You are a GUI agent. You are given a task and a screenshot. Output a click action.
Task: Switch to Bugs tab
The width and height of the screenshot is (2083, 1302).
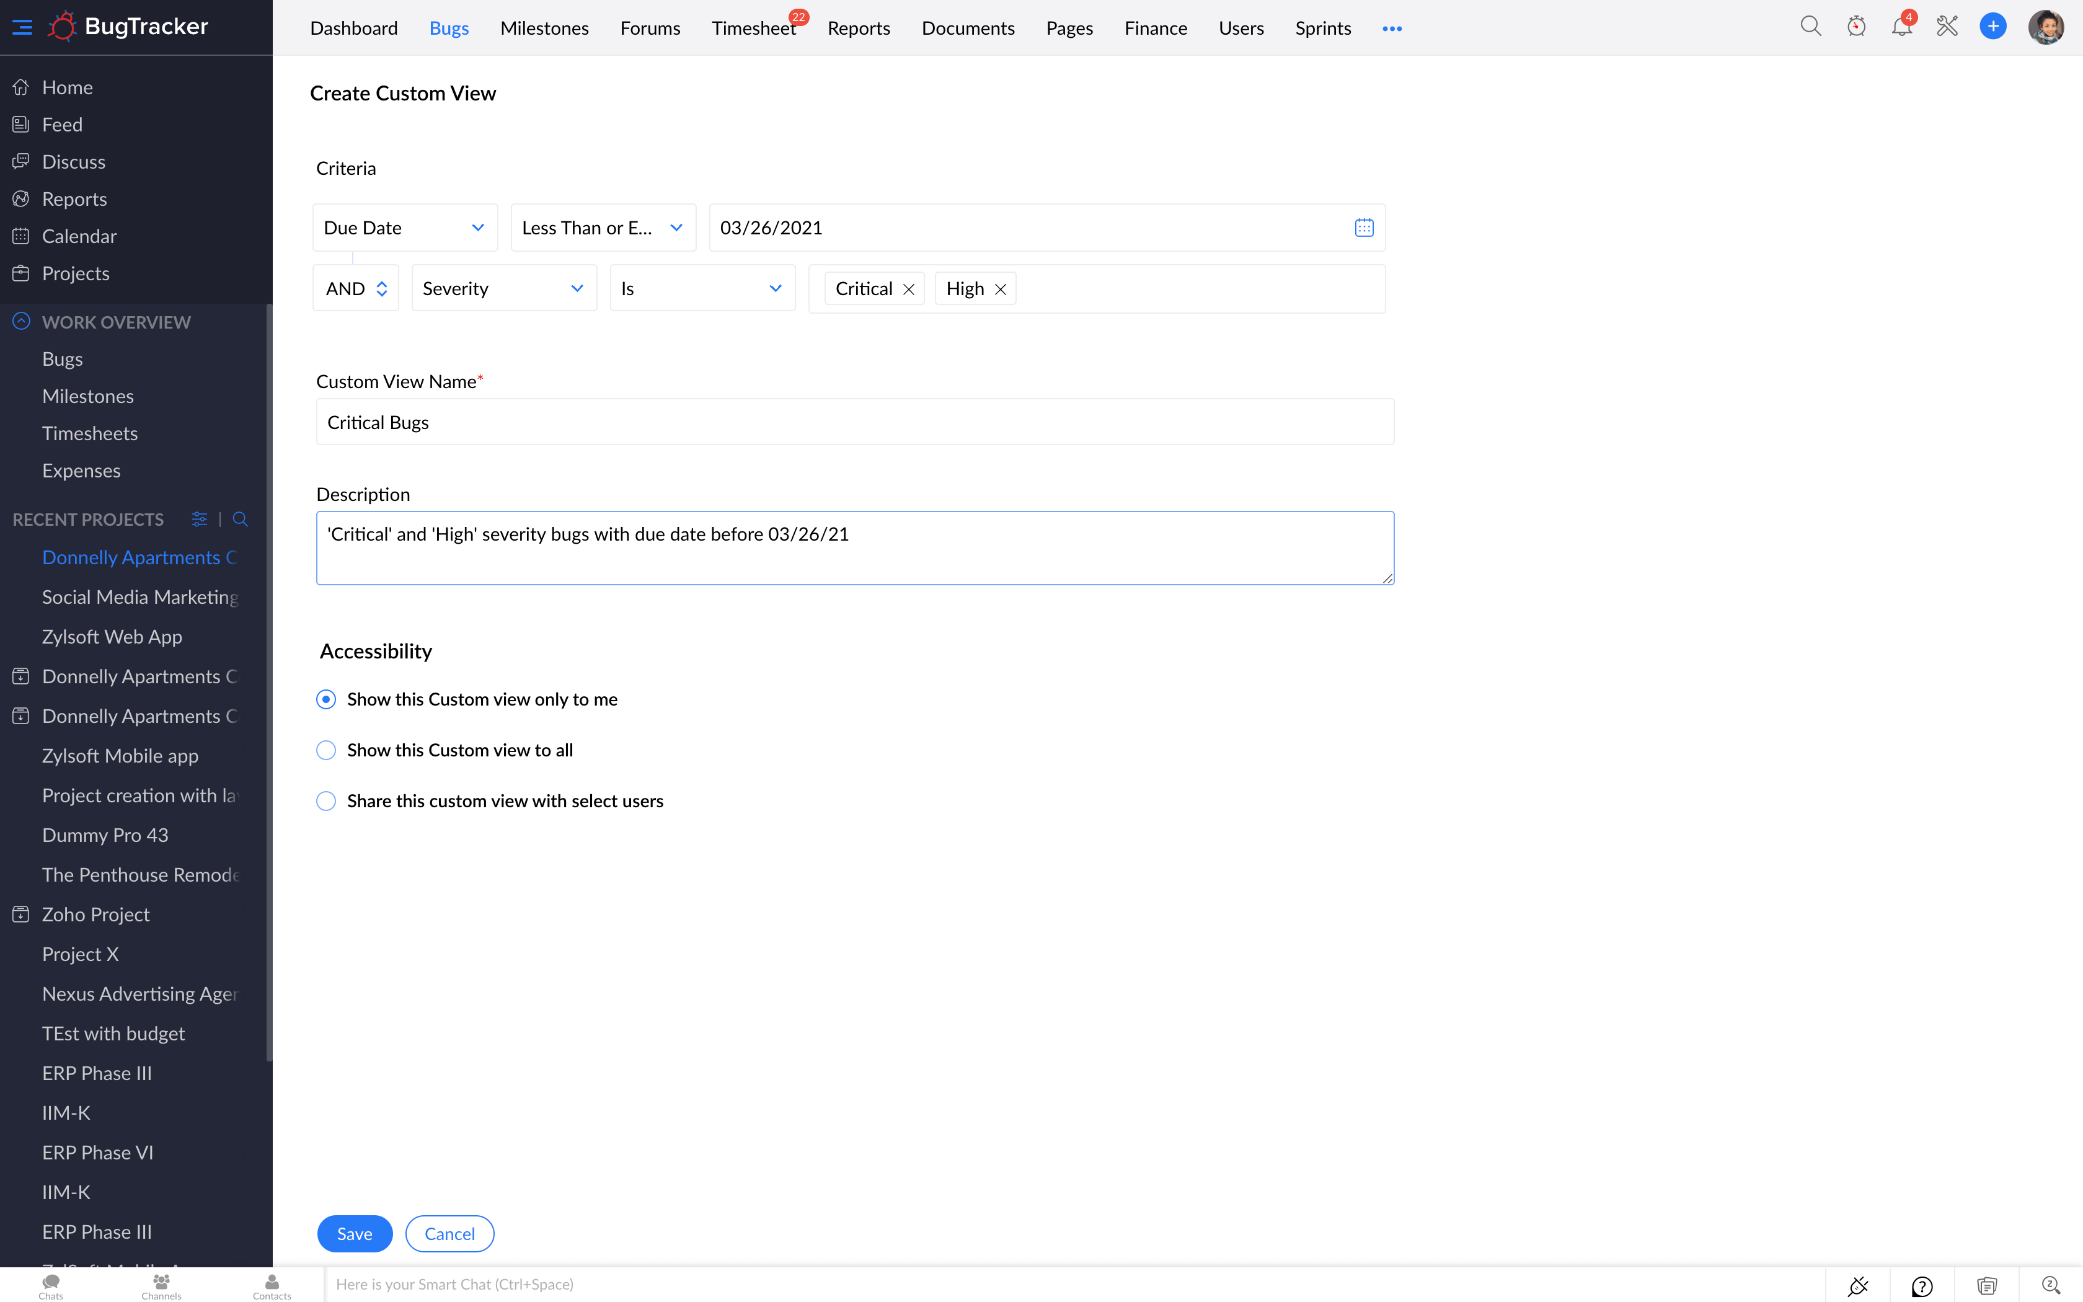coord(448,29)
